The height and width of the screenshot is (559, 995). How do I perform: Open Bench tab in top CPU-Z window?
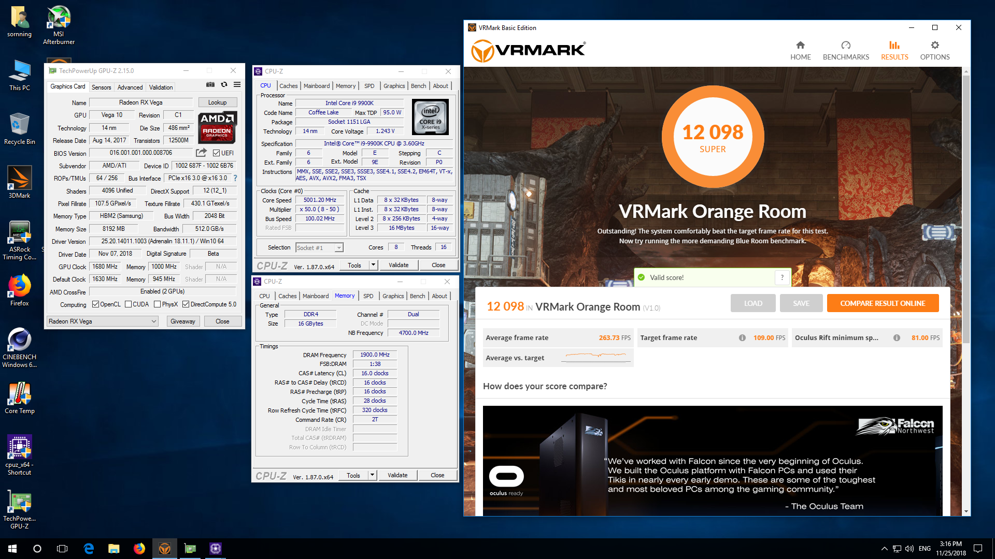tap(418, 86)
